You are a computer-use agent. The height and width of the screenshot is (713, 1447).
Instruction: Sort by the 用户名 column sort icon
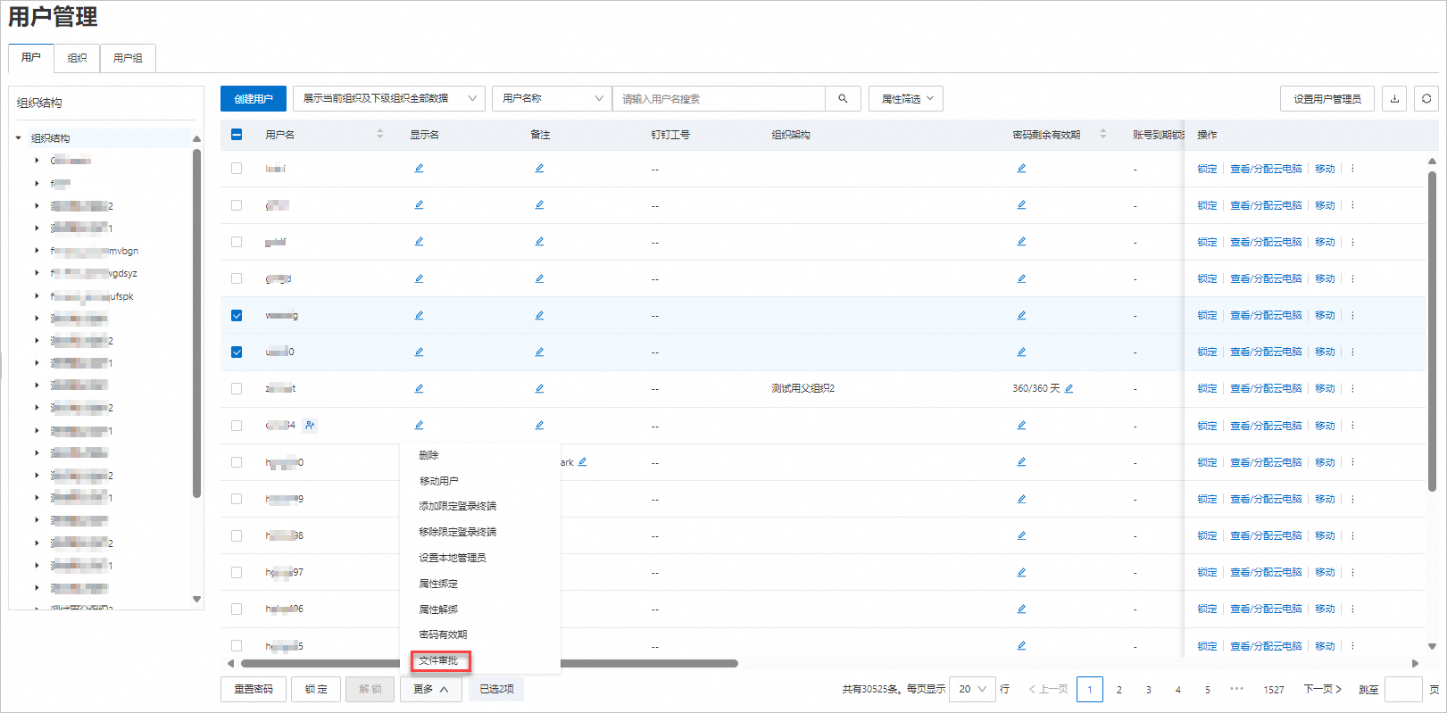pyautogui.click(x=380, y=134)
